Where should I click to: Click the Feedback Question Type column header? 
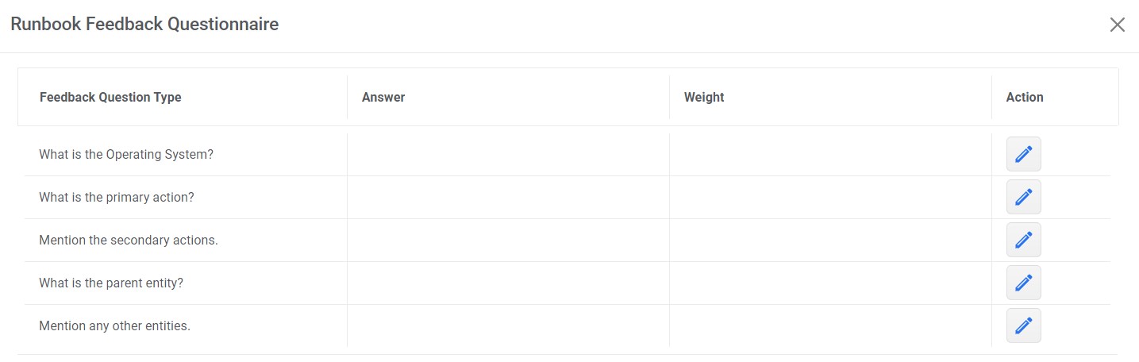pos(110,97)
